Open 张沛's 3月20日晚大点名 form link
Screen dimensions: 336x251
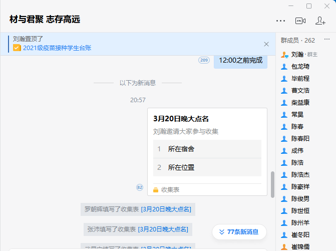click(x=165, y=229)
